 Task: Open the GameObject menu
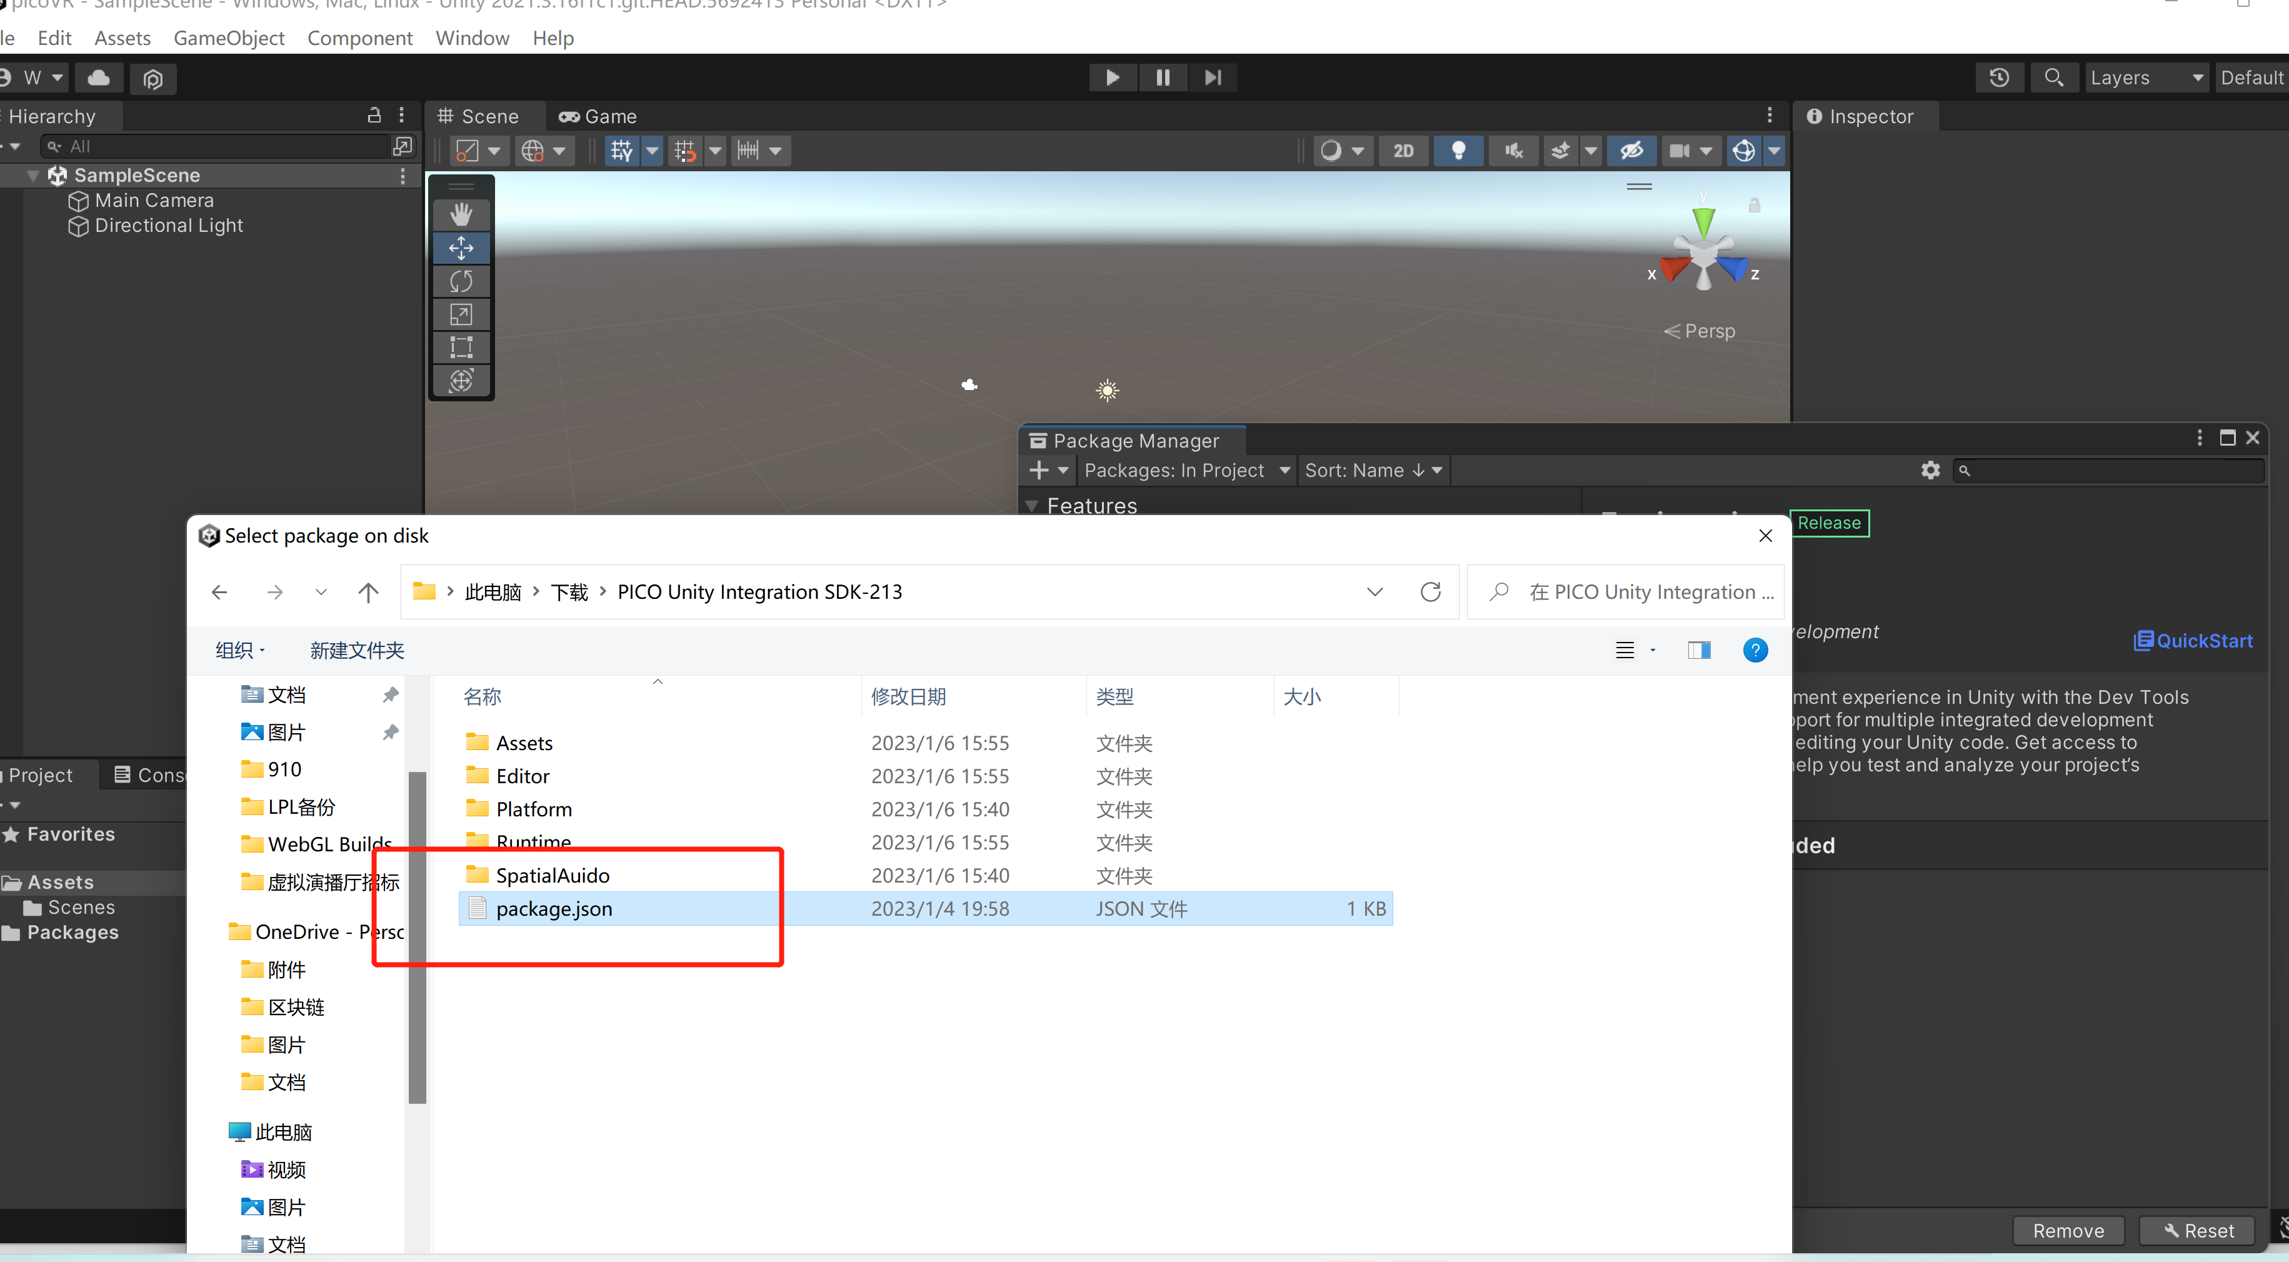228,38
